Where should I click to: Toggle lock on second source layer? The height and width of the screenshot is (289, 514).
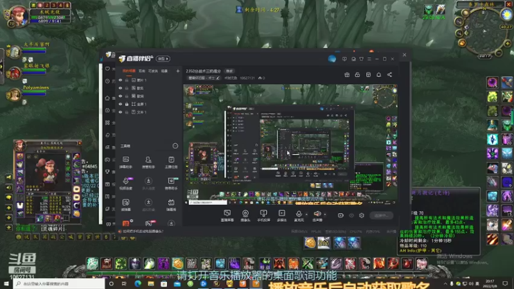127,88
